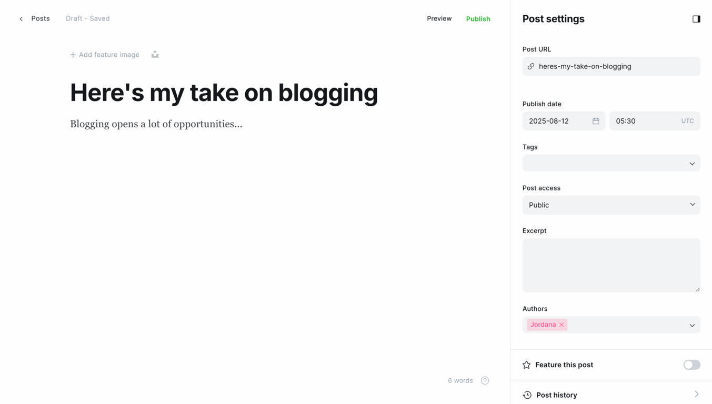
Task: Toggle featured status for this post
Action: click(691, 365)
